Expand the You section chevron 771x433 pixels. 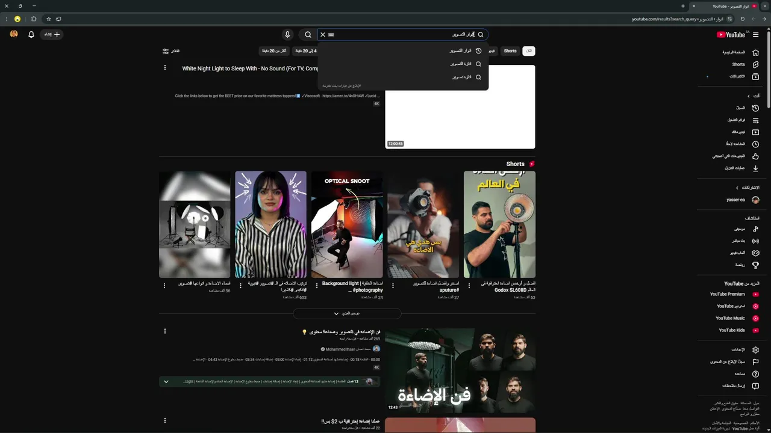[x=749, y=96]
